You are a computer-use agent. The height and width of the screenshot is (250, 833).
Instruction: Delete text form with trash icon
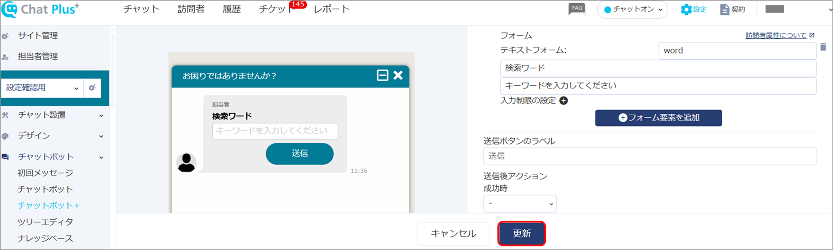pyautogui.click(x=823, y=47)
